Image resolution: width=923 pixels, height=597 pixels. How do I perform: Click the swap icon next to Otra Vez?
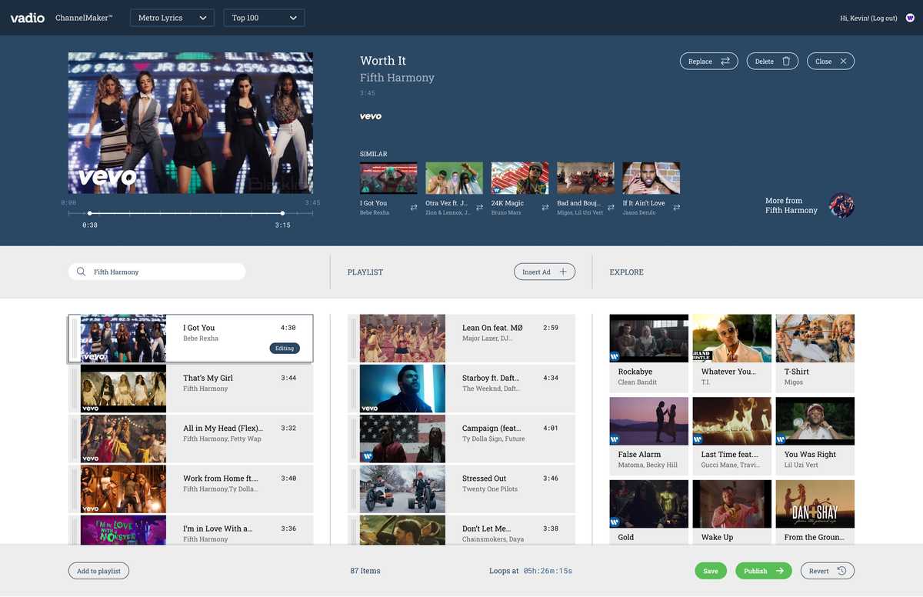(x=479, y=208)
